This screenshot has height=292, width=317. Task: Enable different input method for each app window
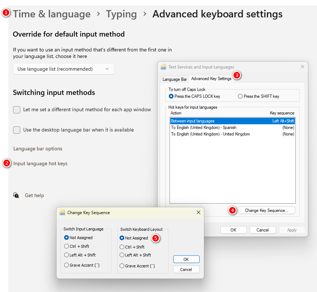pyautogui.click(x=17, y=109)
